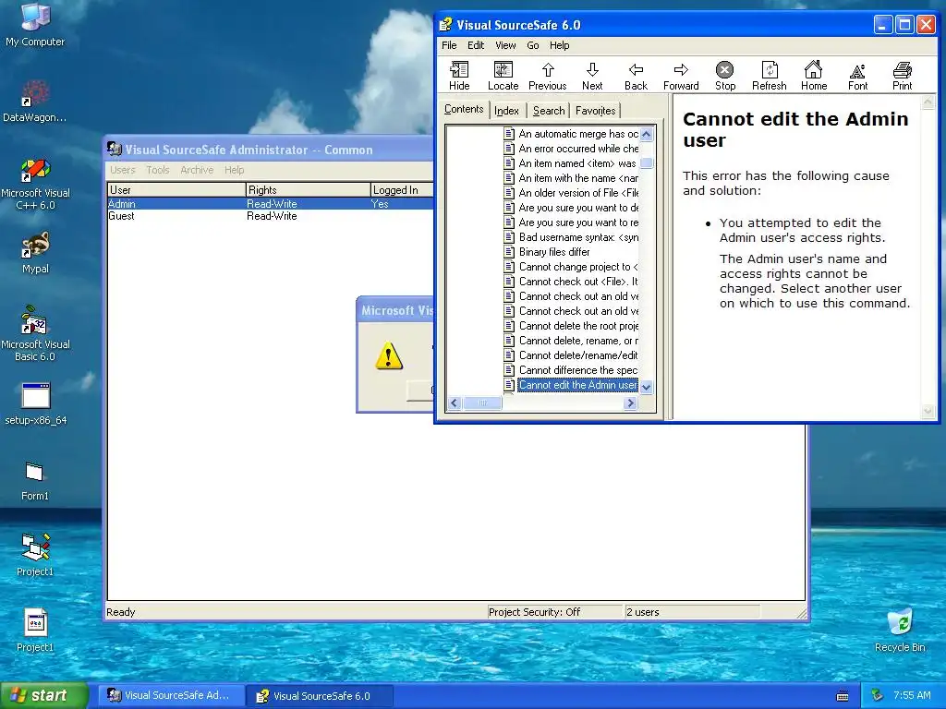Go to Previous help topic
The image size is (946, 709).
[x=547, y=76]
